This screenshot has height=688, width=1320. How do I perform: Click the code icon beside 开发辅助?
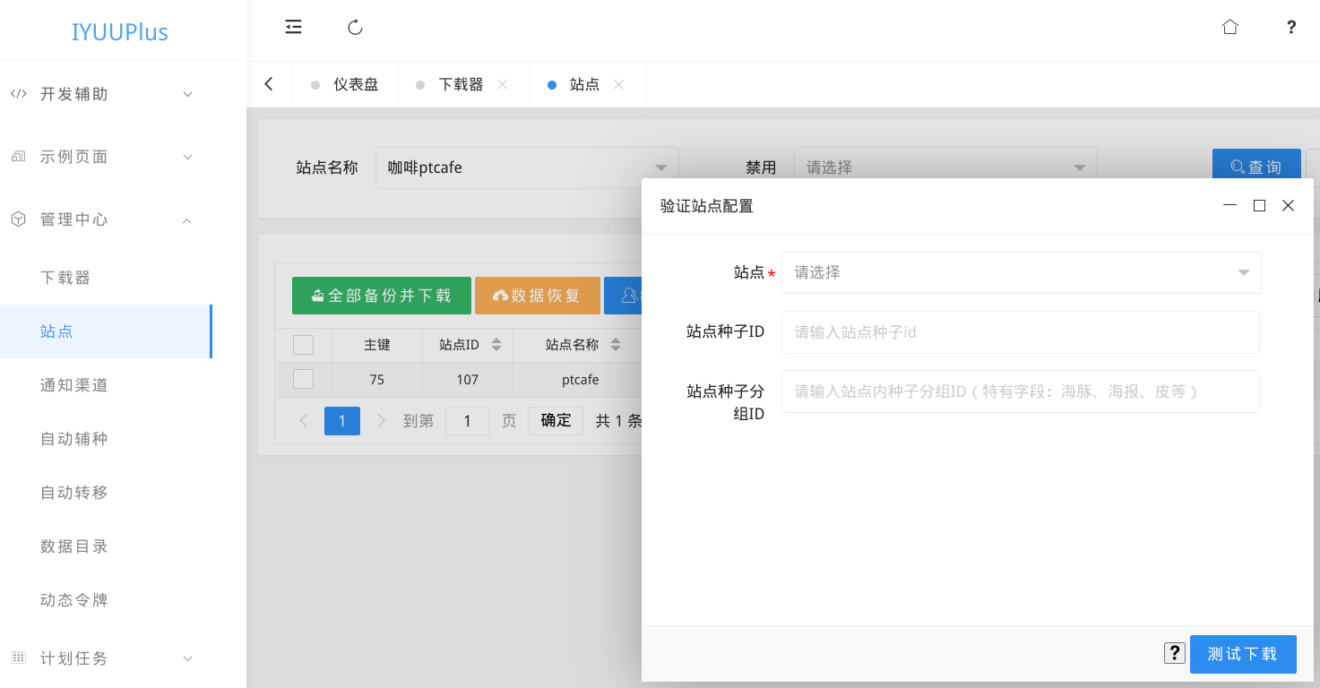18,94
